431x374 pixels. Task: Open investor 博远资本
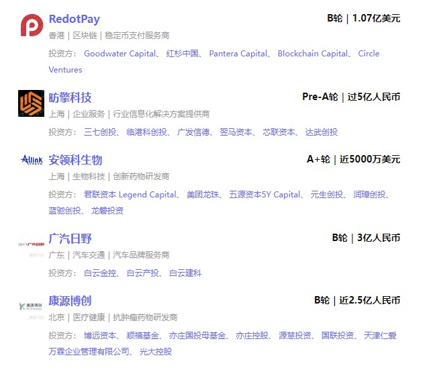pos(100,336)
